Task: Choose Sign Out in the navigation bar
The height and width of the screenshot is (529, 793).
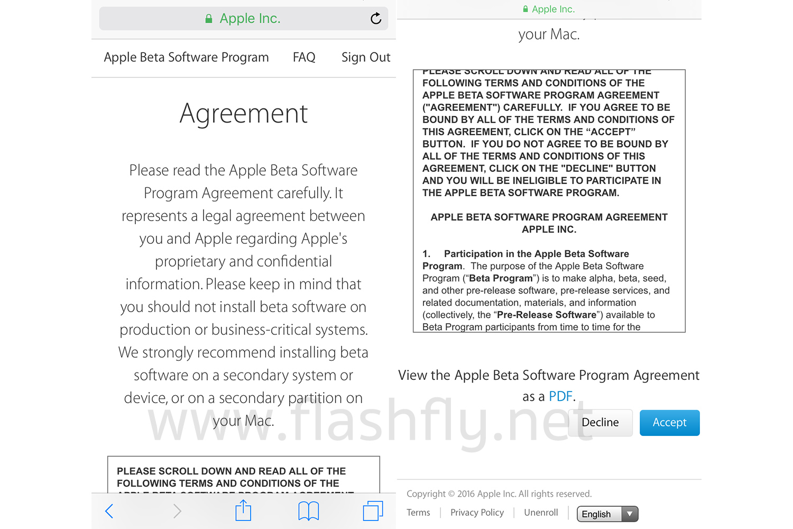Action: click(x=366, y=57)
